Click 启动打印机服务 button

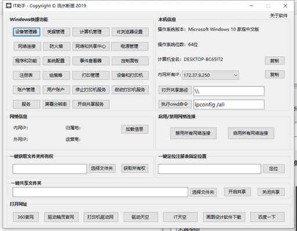[130, 90]
